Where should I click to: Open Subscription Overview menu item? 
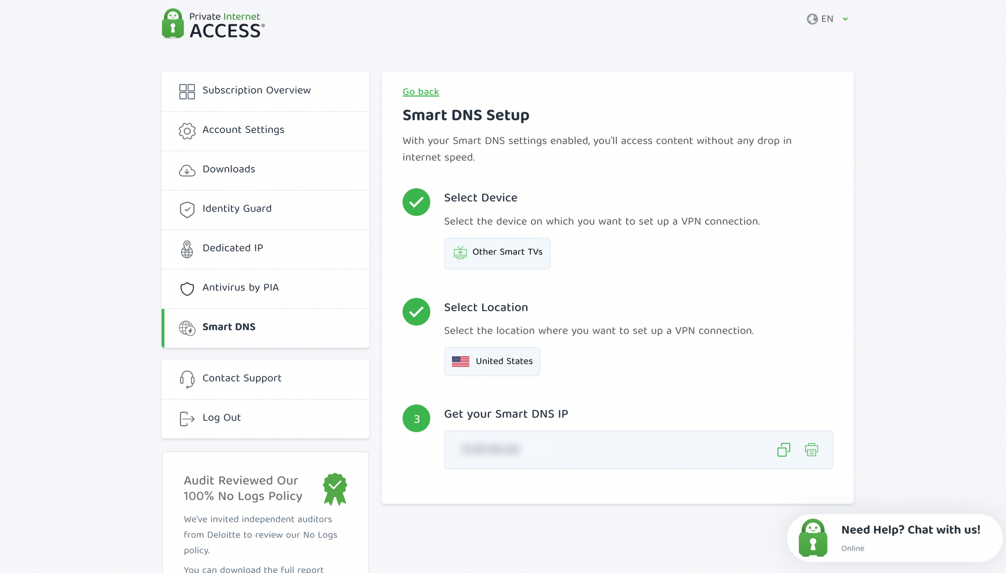click(265, 91)
